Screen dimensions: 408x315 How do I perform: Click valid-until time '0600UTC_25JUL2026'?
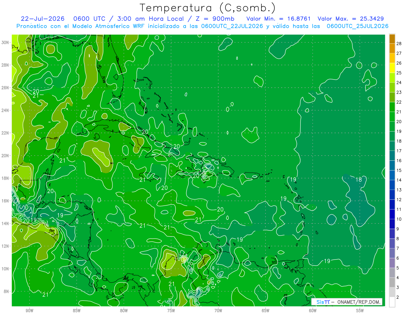point(357,26)
